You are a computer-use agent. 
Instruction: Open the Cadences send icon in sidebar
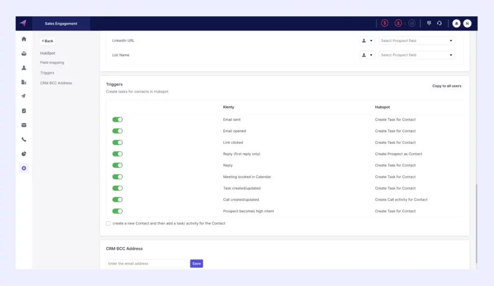click(x=23, y=96)
